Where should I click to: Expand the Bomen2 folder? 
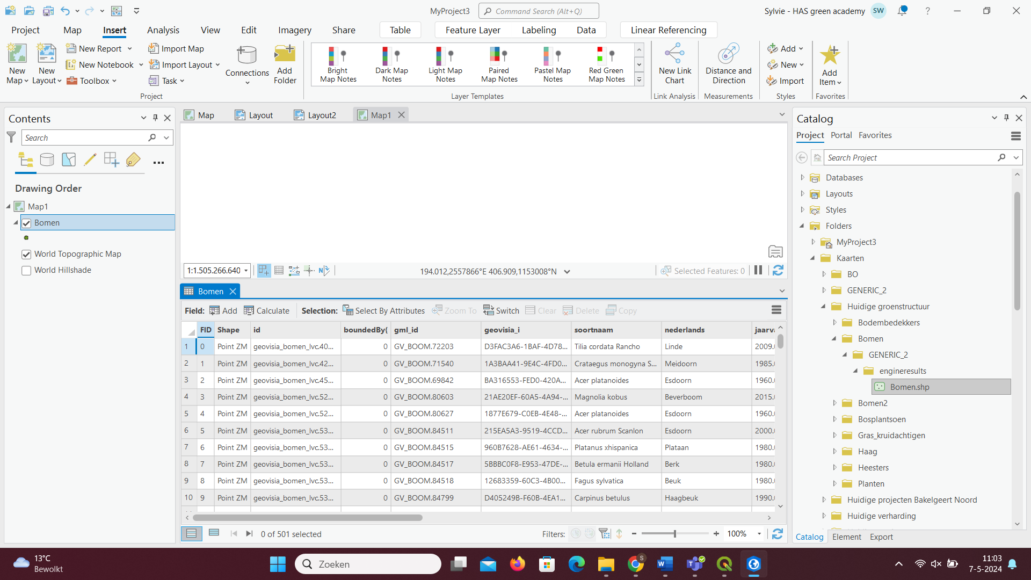tap(834, 403)
